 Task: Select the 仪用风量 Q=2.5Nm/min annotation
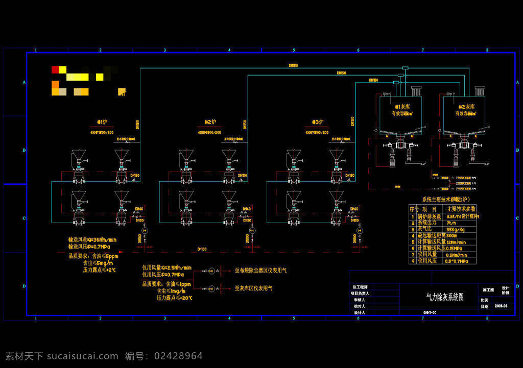click(x=167, y=267)
